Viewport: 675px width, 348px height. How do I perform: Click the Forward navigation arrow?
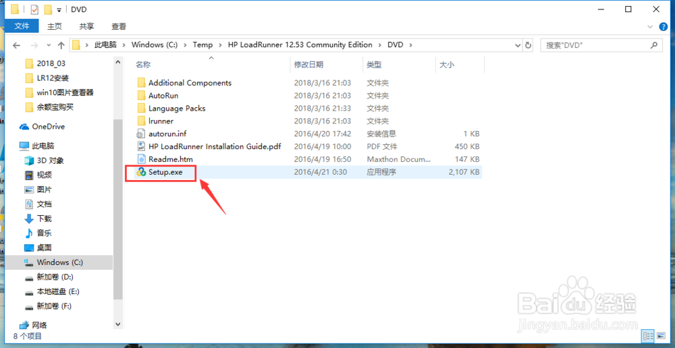[35, 45]
